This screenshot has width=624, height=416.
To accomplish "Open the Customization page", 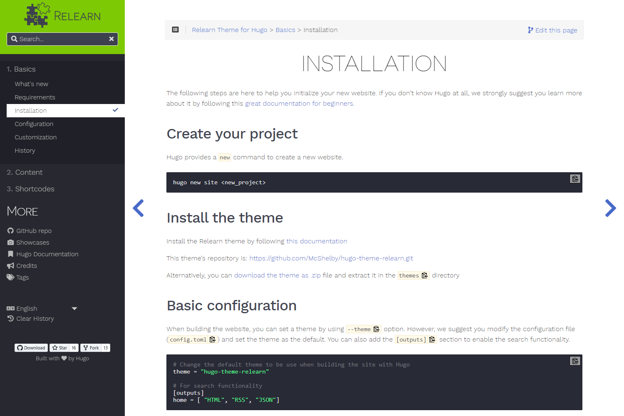I will (x=36, y=137).
